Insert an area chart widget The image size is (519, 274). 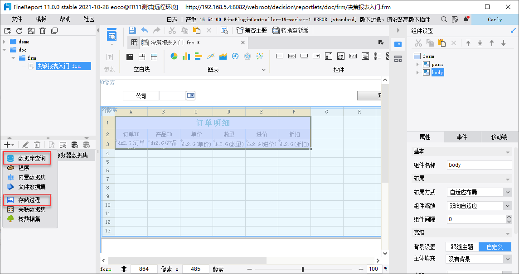pyautogui.click(x=223, y=57)
